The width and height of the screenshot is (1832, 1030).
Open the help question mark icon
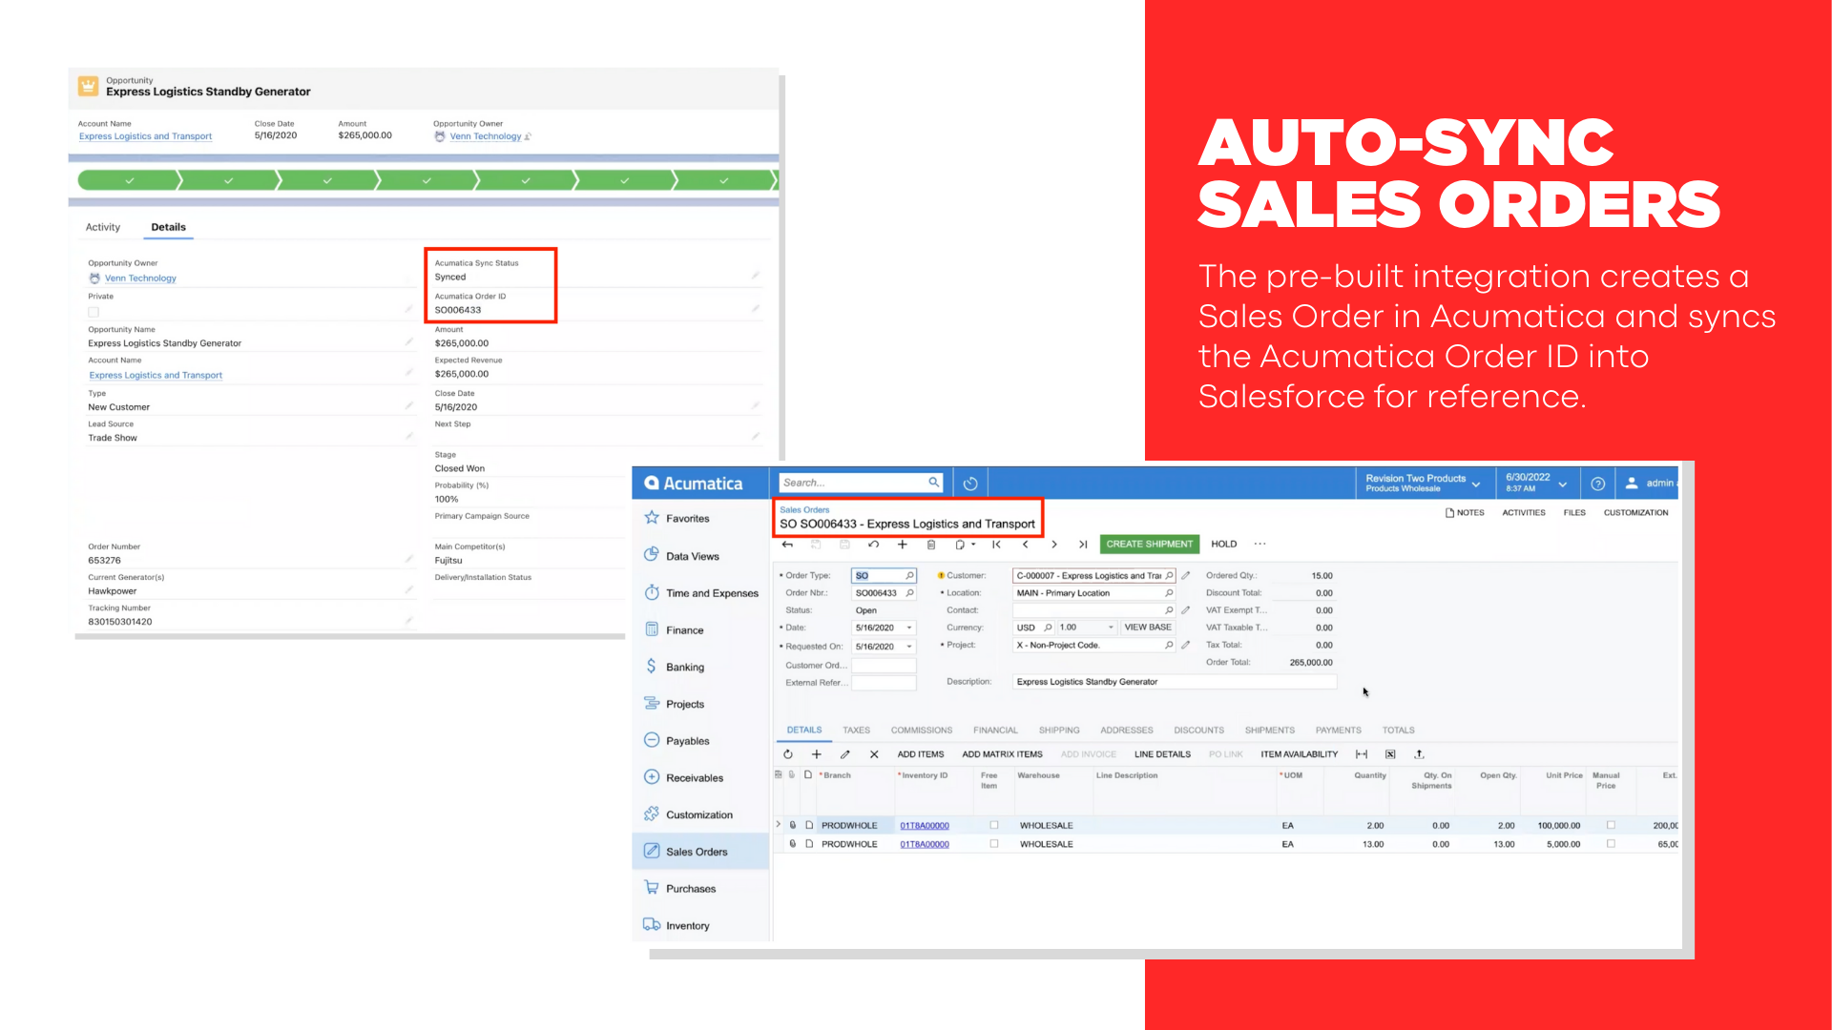(1598, 484)
